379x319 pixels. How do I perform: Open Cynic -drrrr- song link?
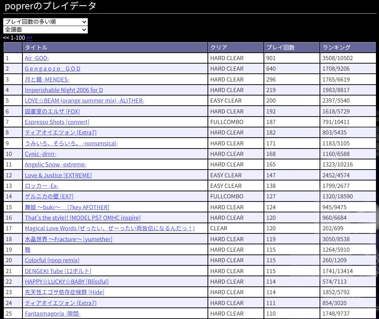point(41,154)
